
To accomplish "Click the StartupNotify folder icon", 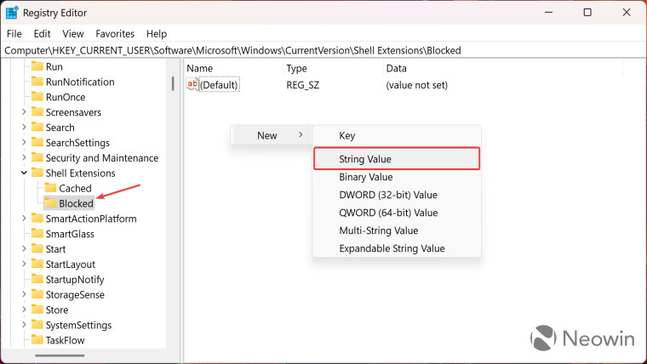I will (x=37, y=279).
